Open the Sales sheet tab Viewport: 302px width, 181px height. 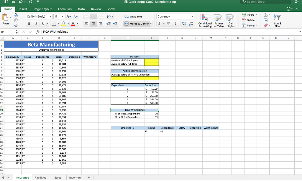point(58,177)
